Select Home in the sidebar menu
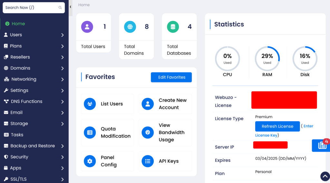The height and width of the screenshot is (183, 330). pyautogui.click(x=18, y=24)
